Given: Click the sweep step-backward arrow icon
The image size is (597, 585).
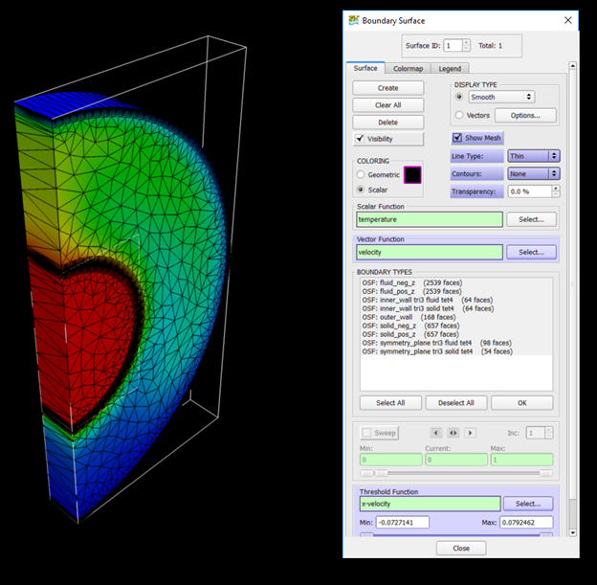Looking at the screenshot, I should pos(436,433).
